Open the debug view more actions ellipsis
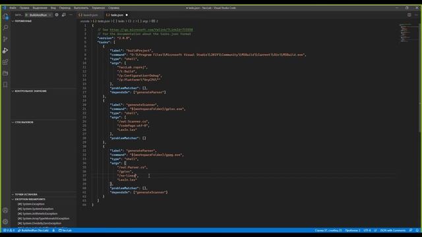 [x=71, y=14]
